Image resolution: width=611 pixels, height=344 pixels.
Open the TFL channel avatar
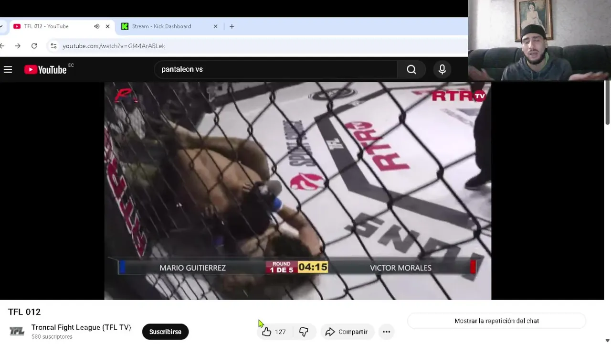tap(17, 332)
